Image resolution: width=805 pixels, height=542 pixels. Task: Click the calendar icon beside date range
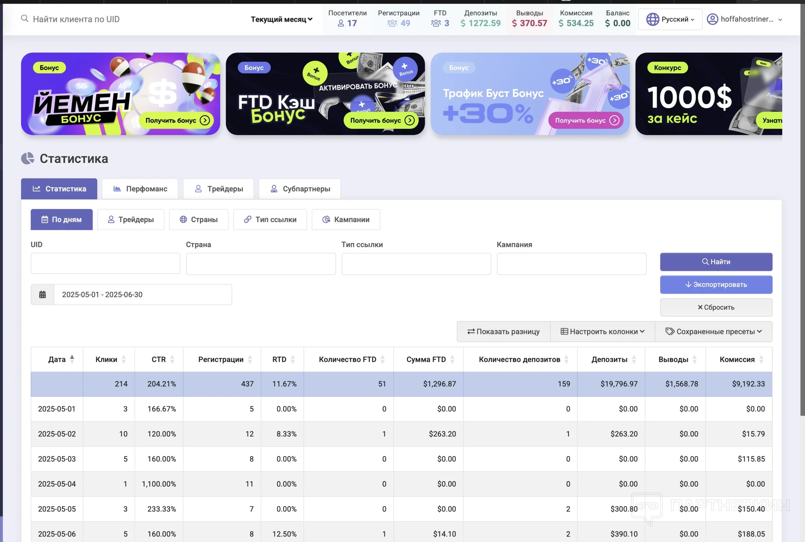click(x=42, y=295)
